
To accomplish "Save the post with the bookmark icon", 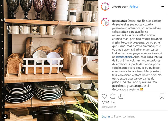I will (x=162, y=96).
